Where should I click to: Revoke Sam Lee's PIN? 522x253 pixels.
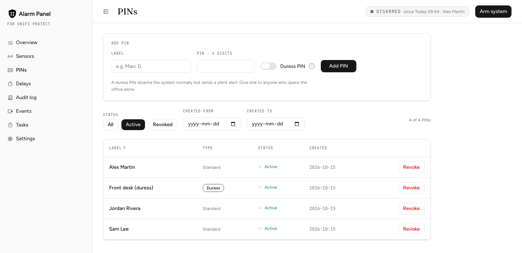pyautogui.click(x=411, y=229)
